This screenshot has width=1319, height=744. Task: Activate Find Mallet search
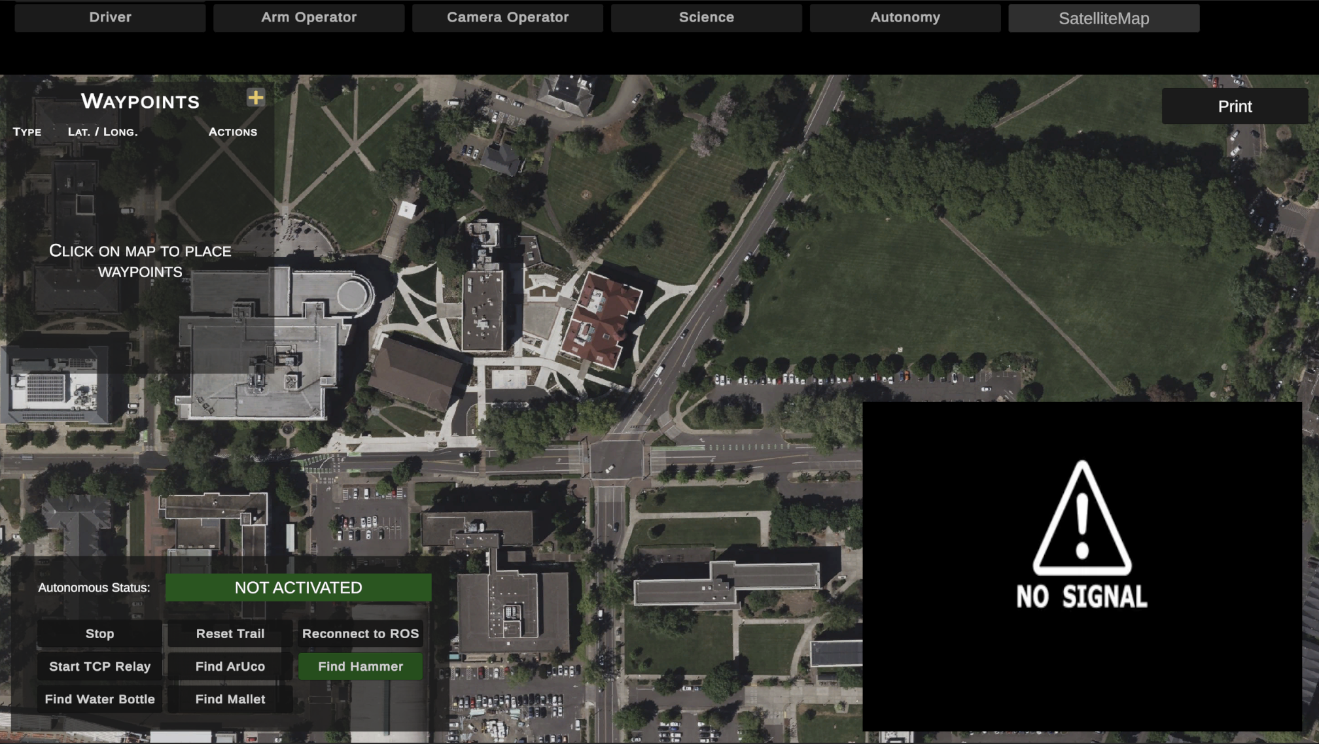230,699
